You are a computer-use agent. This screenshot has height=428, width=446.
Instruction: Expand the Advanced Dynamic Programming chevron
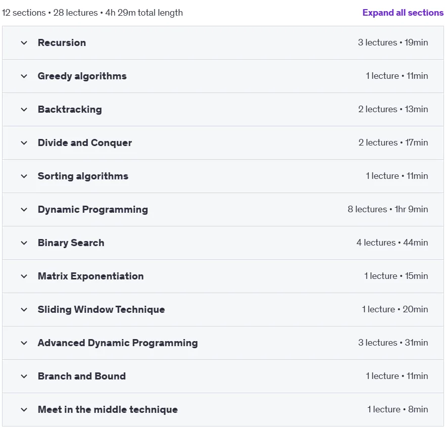point(24,343)
